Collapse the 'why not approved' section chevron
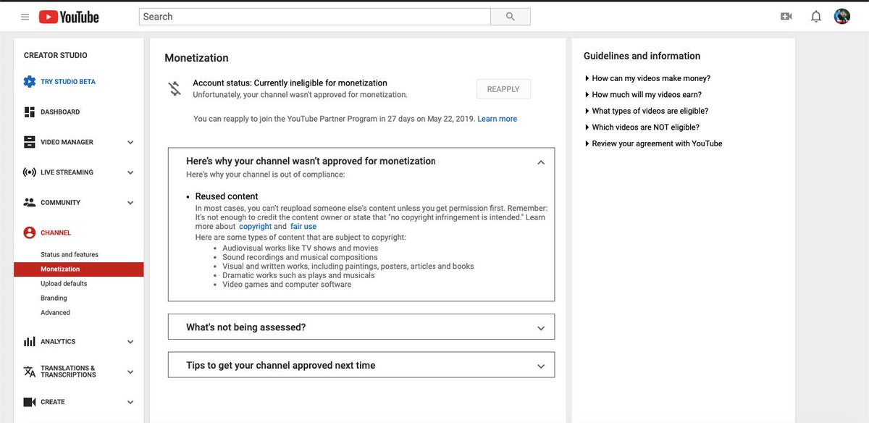 [541, 162]
